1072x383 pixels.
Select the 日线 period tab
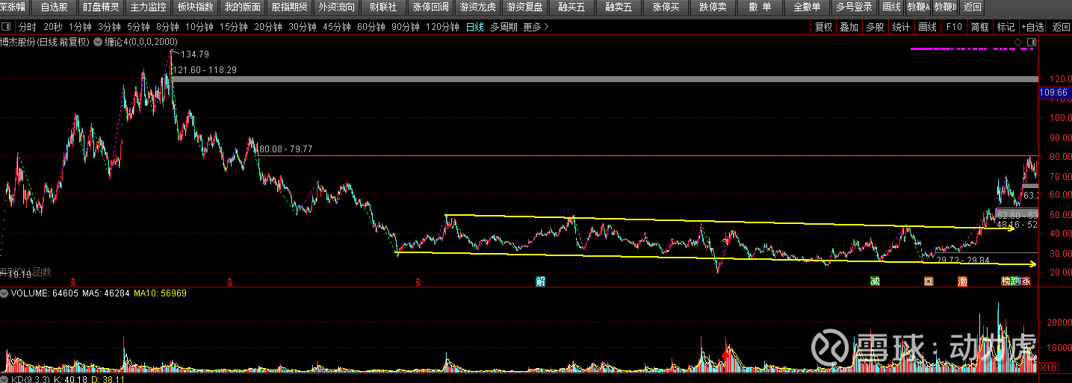[474, 27]
